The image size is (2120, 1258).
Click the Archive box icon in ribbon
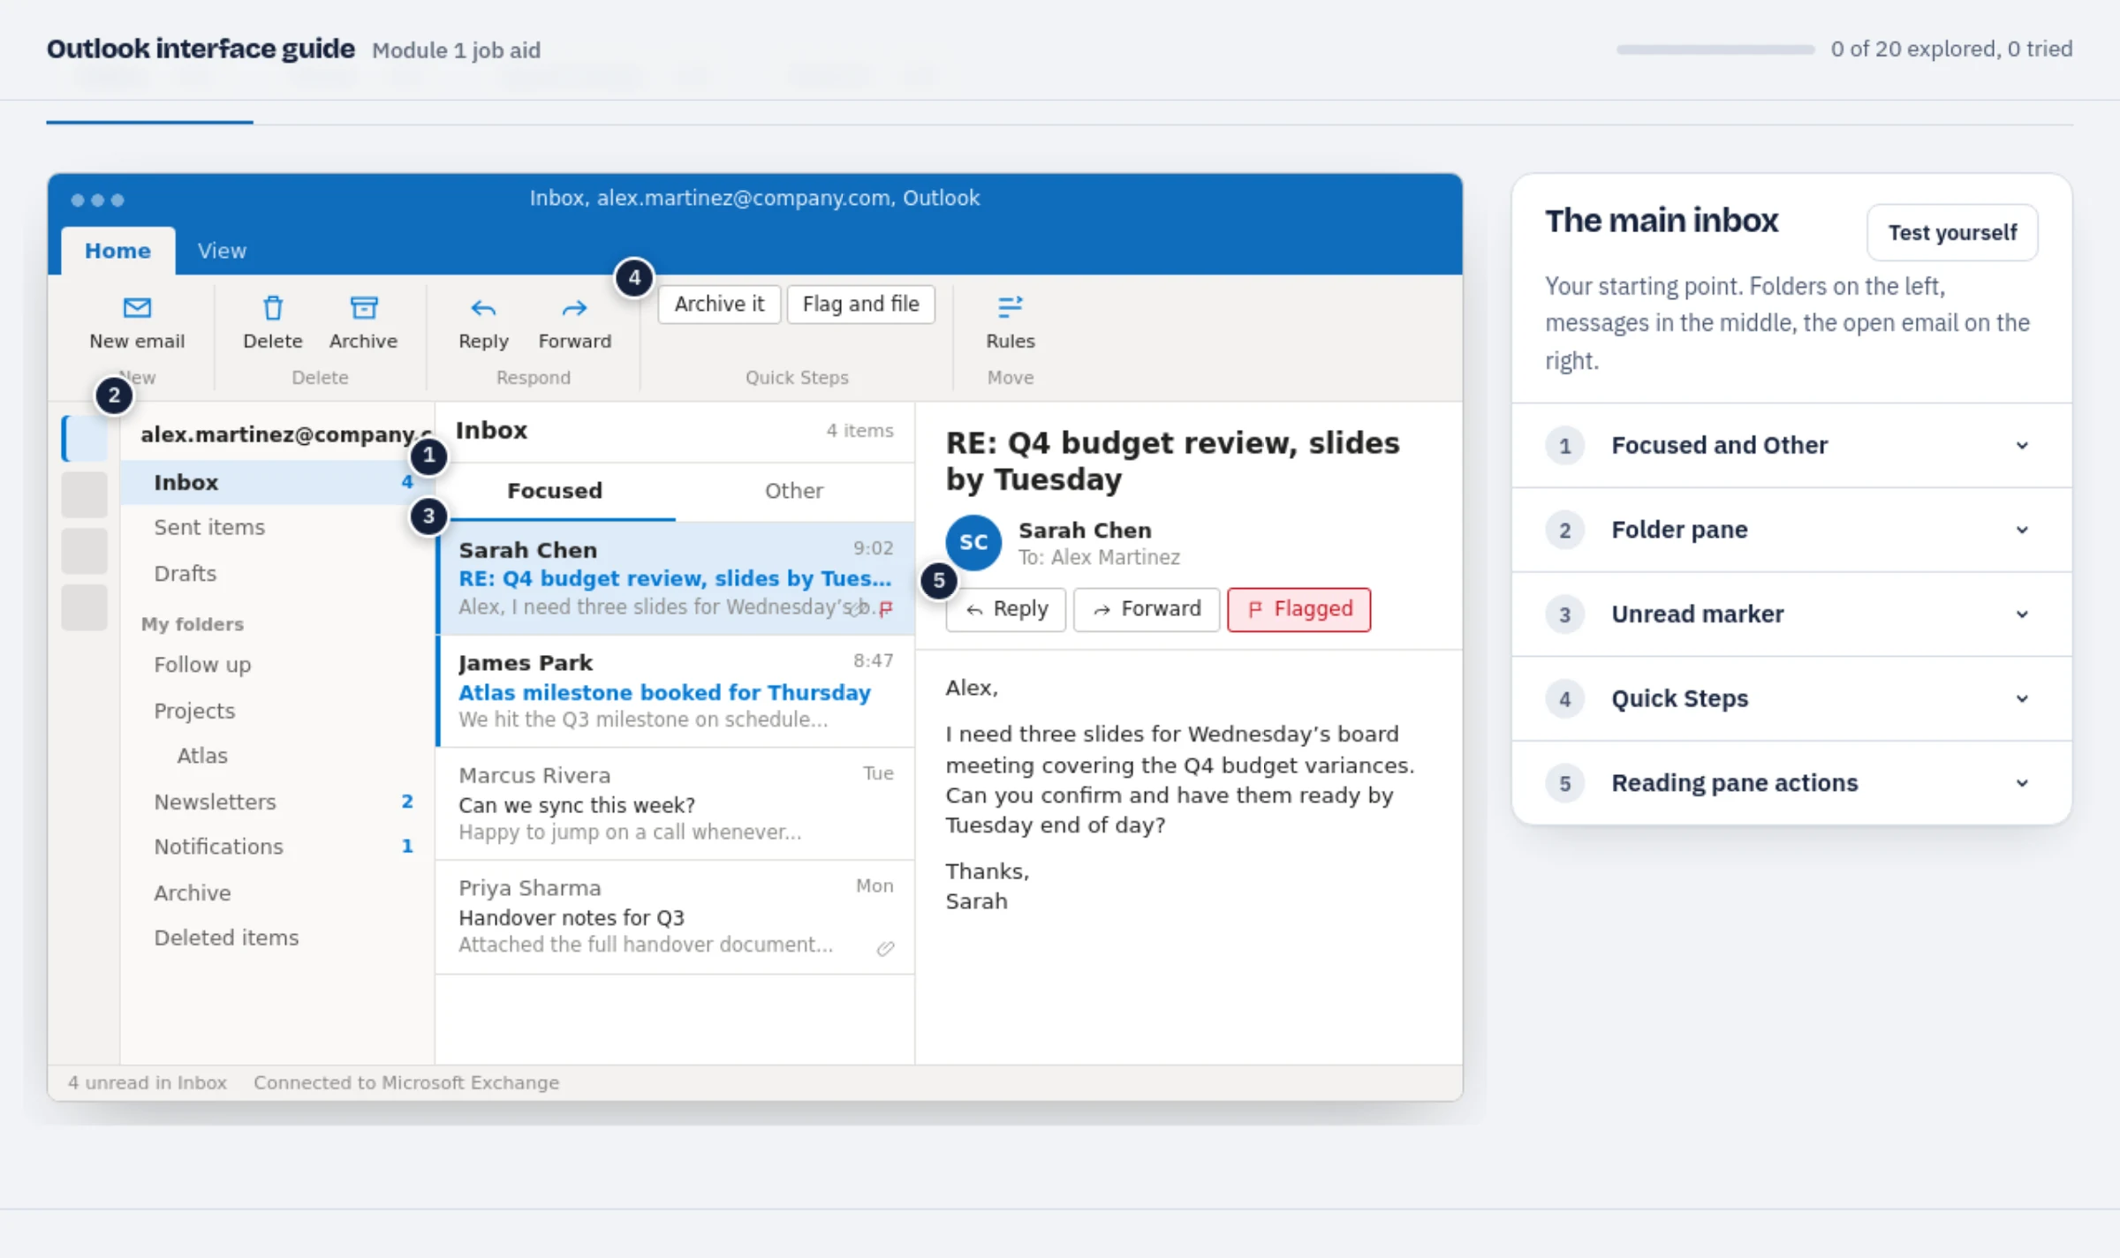point(363,308)
